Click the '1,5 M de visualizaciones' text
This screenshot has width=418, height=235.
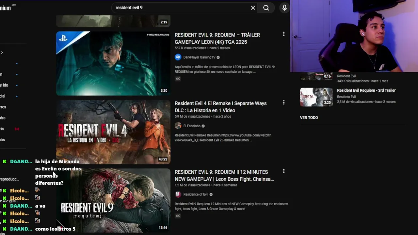[192, 185]
